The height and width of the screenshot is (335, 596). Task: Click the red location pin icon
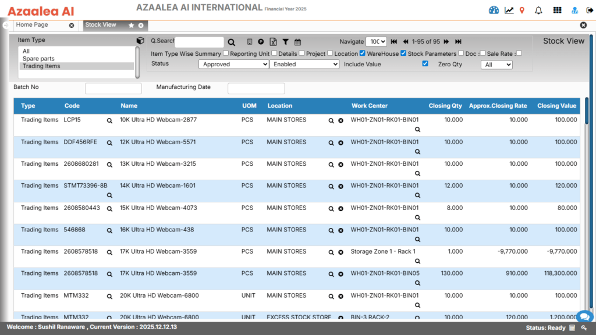[522, 10]
